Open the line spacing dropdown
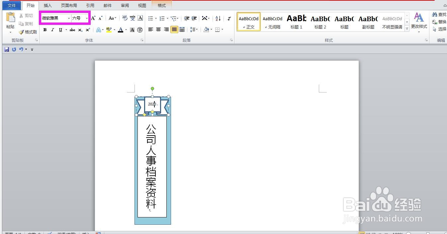This screenshot has width=447, height=234. 194,29
